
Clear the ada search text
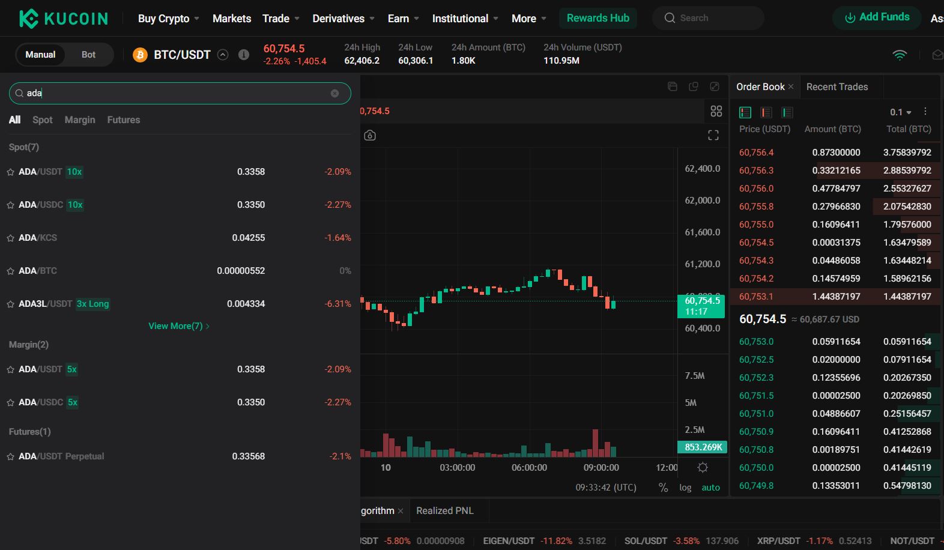[335, 93]
